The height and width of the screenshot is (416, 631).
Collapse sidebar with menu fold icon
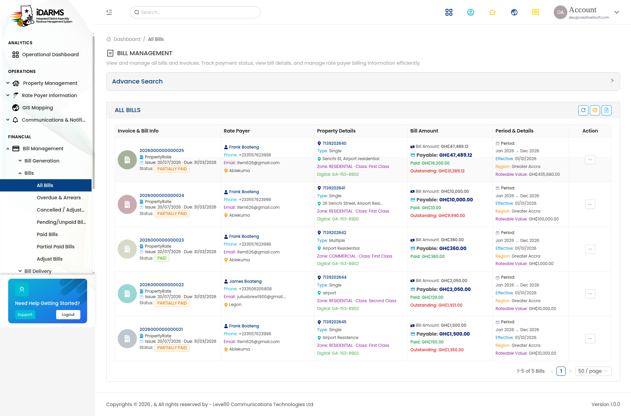109,12
